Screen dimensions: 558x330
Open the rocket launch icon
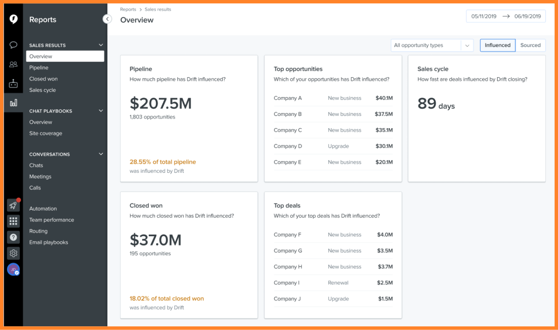(13, 206)
